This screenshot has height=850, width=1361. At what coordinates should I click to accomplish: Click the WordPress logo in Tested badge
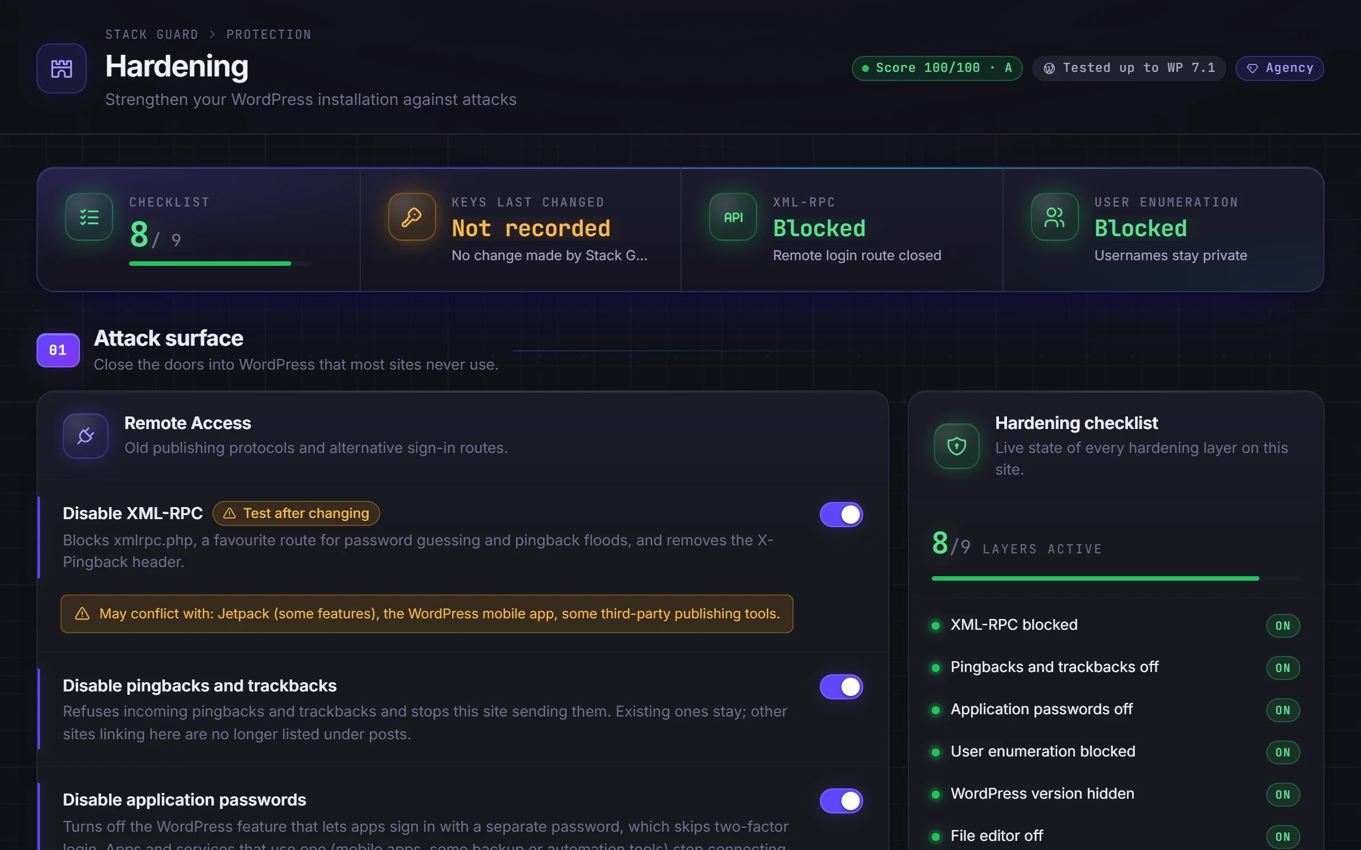click(1049, 68)
